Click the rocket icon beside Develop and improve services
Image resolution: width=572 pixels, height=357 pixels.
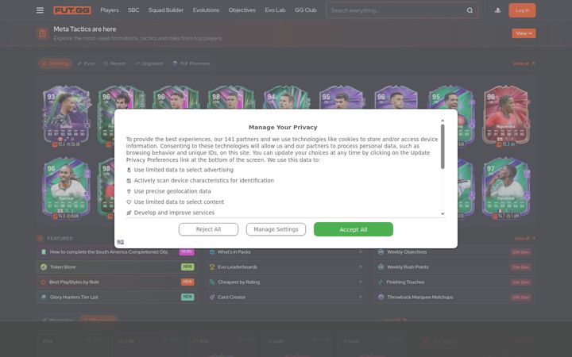click(129, 213)
